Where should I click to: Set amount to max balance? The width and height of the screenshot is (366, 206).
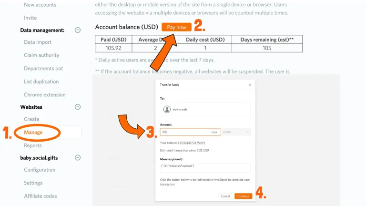point(214,132)
